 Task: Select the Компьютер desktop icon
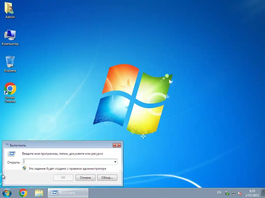pyautogui.click(x=10, y=37)
